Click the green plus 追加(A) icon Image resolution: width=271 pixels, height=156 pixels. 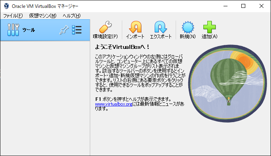(x=209, y=27)
